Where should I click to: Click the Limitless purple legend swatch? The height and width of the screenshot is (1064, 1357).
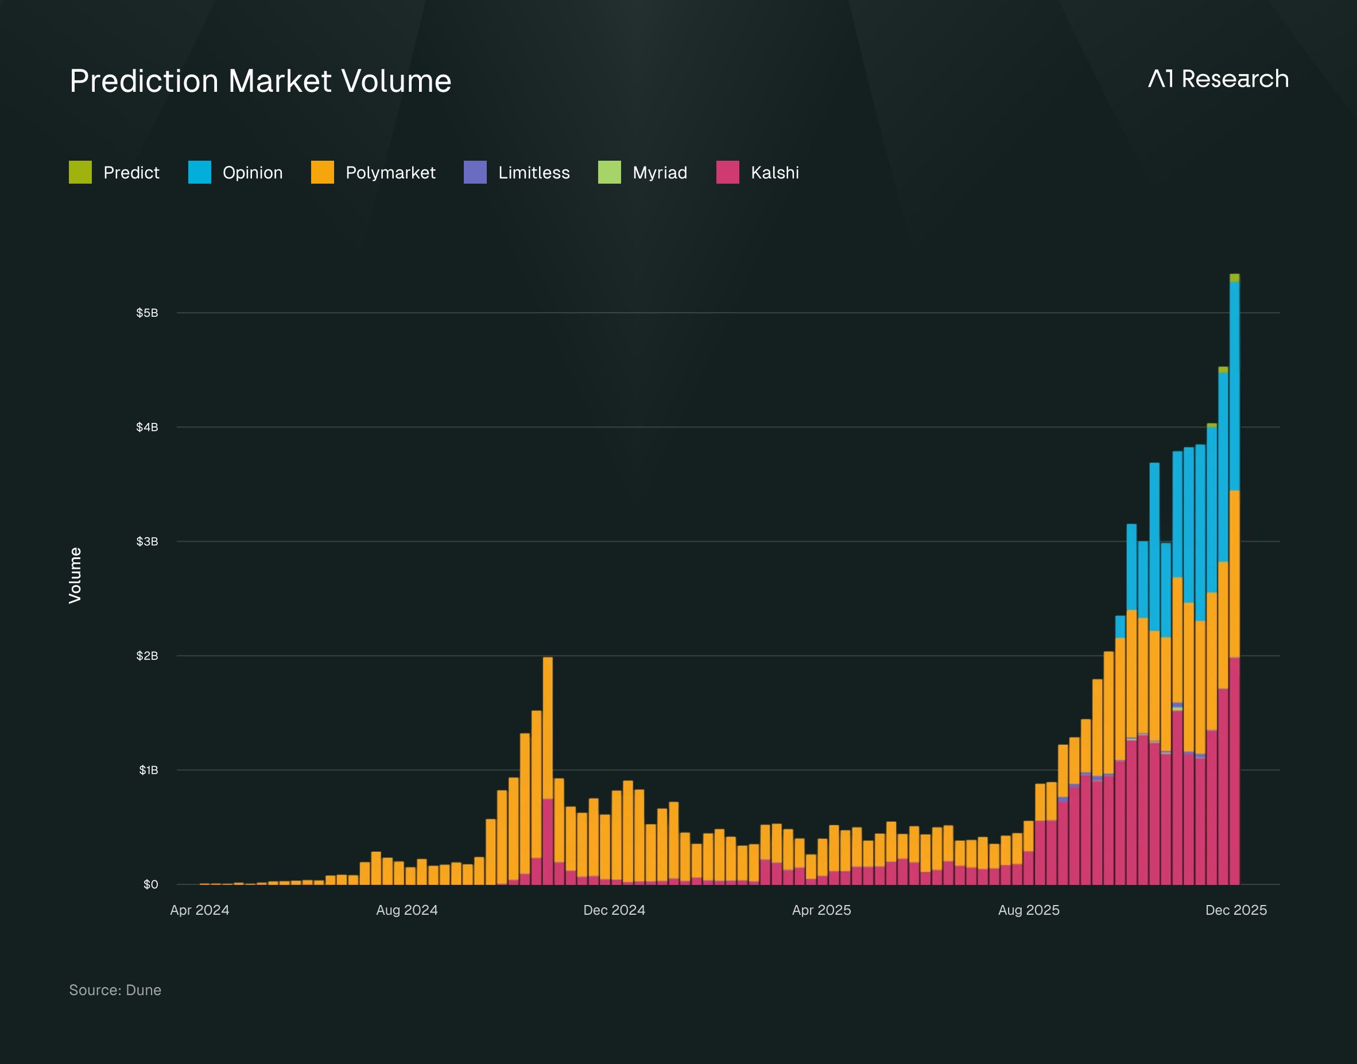[475, 173]
